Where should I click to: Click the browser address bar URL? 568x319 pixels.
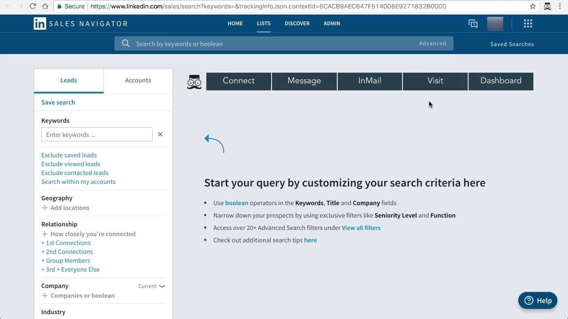click(x=268, y=6)
